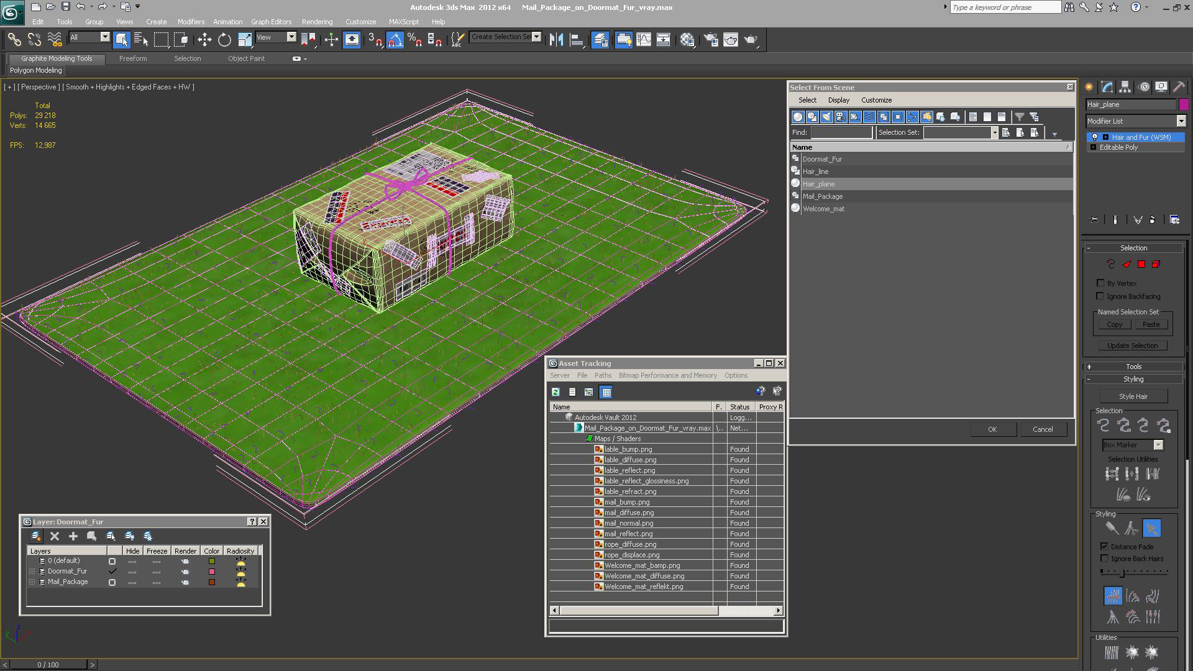Select the Select and Rotate tool

pos(224,40)
